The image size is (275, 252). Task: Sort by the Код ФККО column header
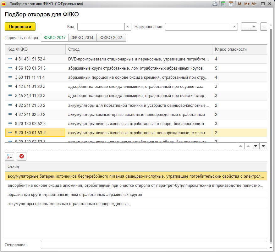(35, 49)
